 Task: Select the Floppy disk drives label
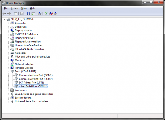point(25,38)
